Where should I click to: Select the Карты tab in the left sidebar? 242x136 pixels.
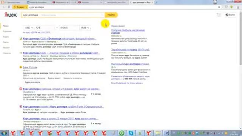(6, 42)
